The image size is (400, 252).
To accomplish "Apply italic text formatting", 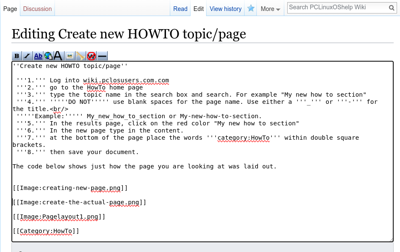I will (27, 56).
